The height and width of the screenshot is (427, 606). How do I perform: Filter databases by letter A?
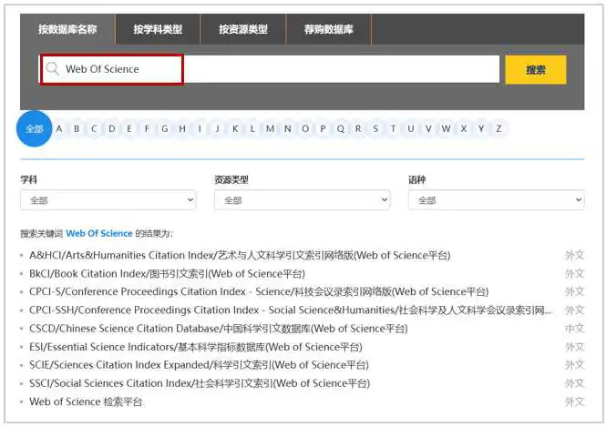click(x=59, y=129)
